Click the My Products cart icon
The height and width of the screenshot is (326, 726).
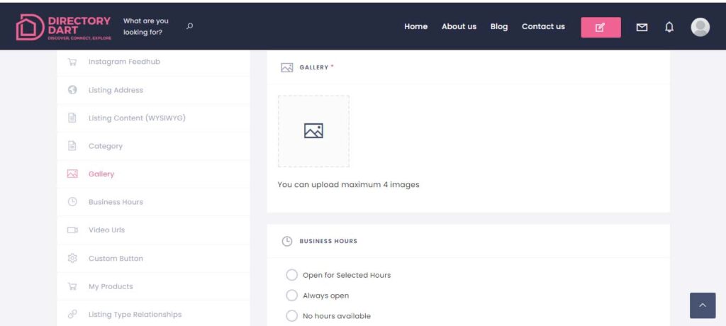coord(72,286)
